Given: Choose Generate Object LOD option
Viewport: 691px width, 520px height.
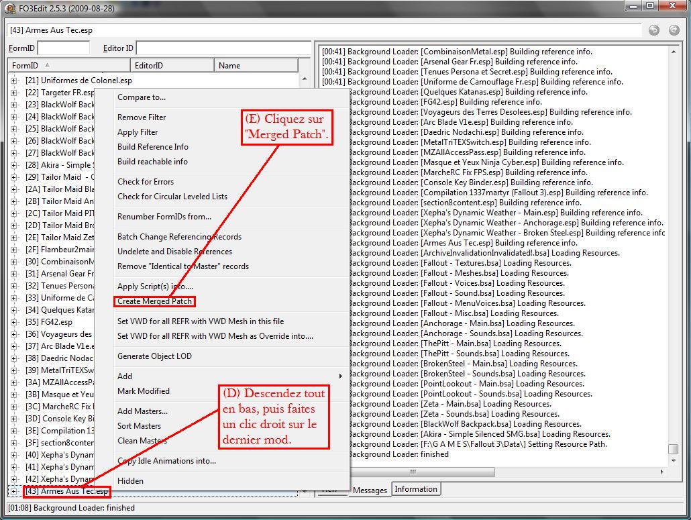Looking at the screenshot, I should pyautogui.click(x=154, y=356).
